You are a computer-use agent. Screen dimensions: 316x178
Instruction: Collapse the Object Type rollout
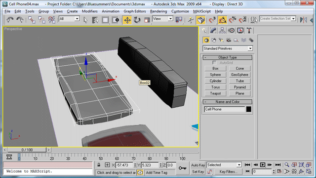coord(228,57)
